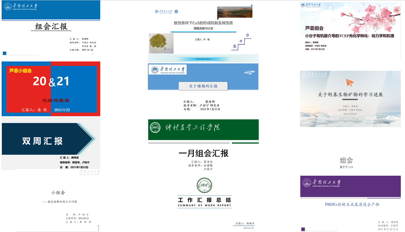The width and height of the screenshot is (405, 232).
Task: Click the SCUT logo in purple header
Action: [x=321, y=183]
